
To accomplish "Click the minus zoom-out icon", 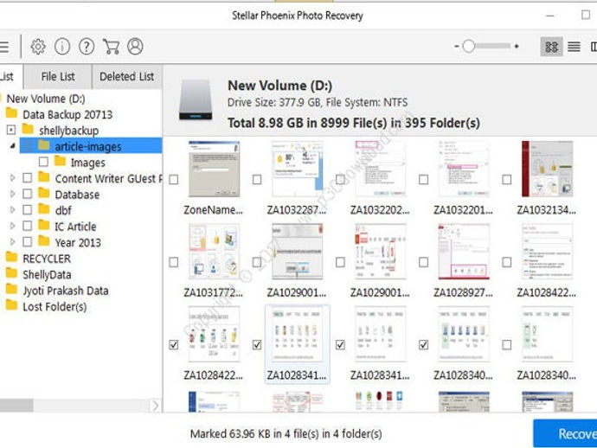I will point(457,47).
